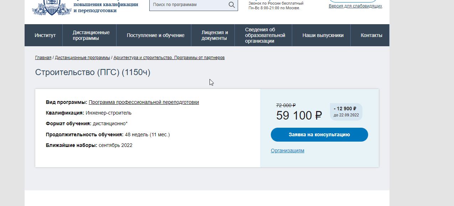
Task: Follow the 'Организациям' link
Action: (287, 150)
